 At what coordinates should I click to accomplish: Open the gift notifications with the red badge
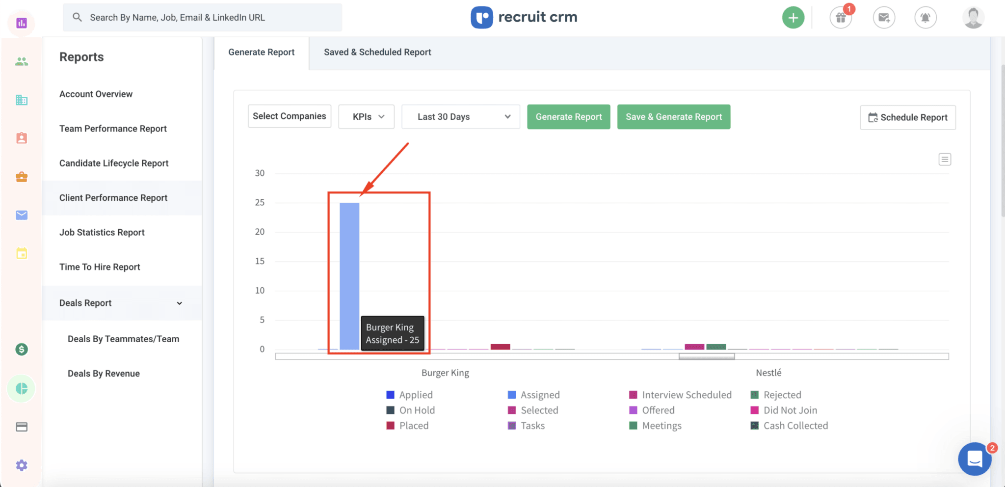(x=841, y=18)
